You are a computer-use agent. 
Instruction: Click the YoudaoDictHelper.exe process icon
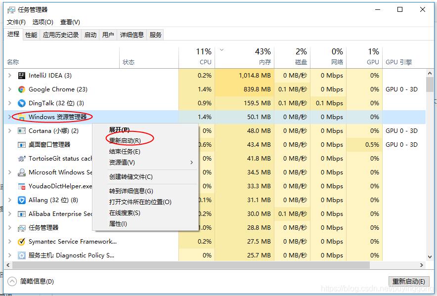coord(21,186)
